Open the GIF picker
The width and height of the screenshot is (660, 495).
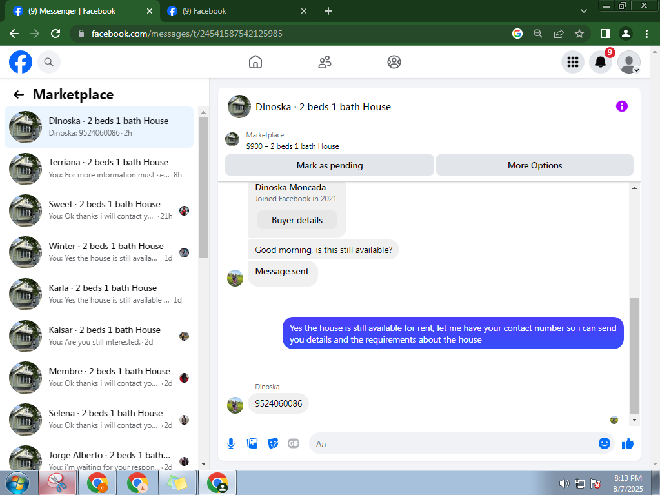coord(294,443)
